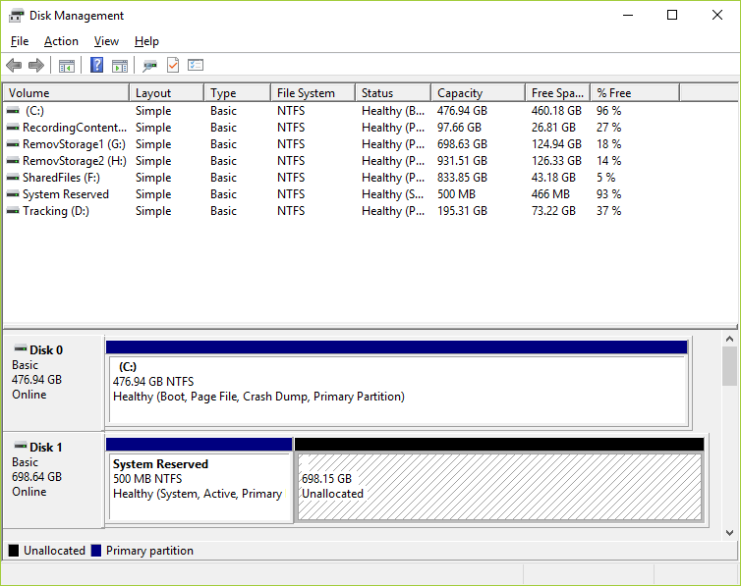Click the 466 MB free space cell
This screenshot has width=741, height=586.
(550, 194)
